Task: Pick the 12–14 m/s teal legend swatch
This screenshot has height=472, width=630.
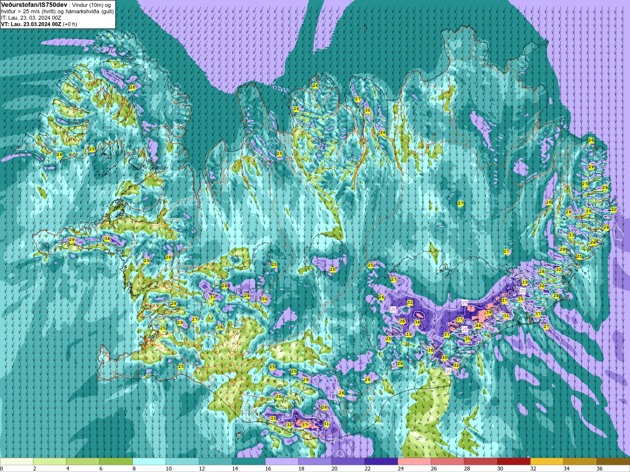Action: (216, 462)
